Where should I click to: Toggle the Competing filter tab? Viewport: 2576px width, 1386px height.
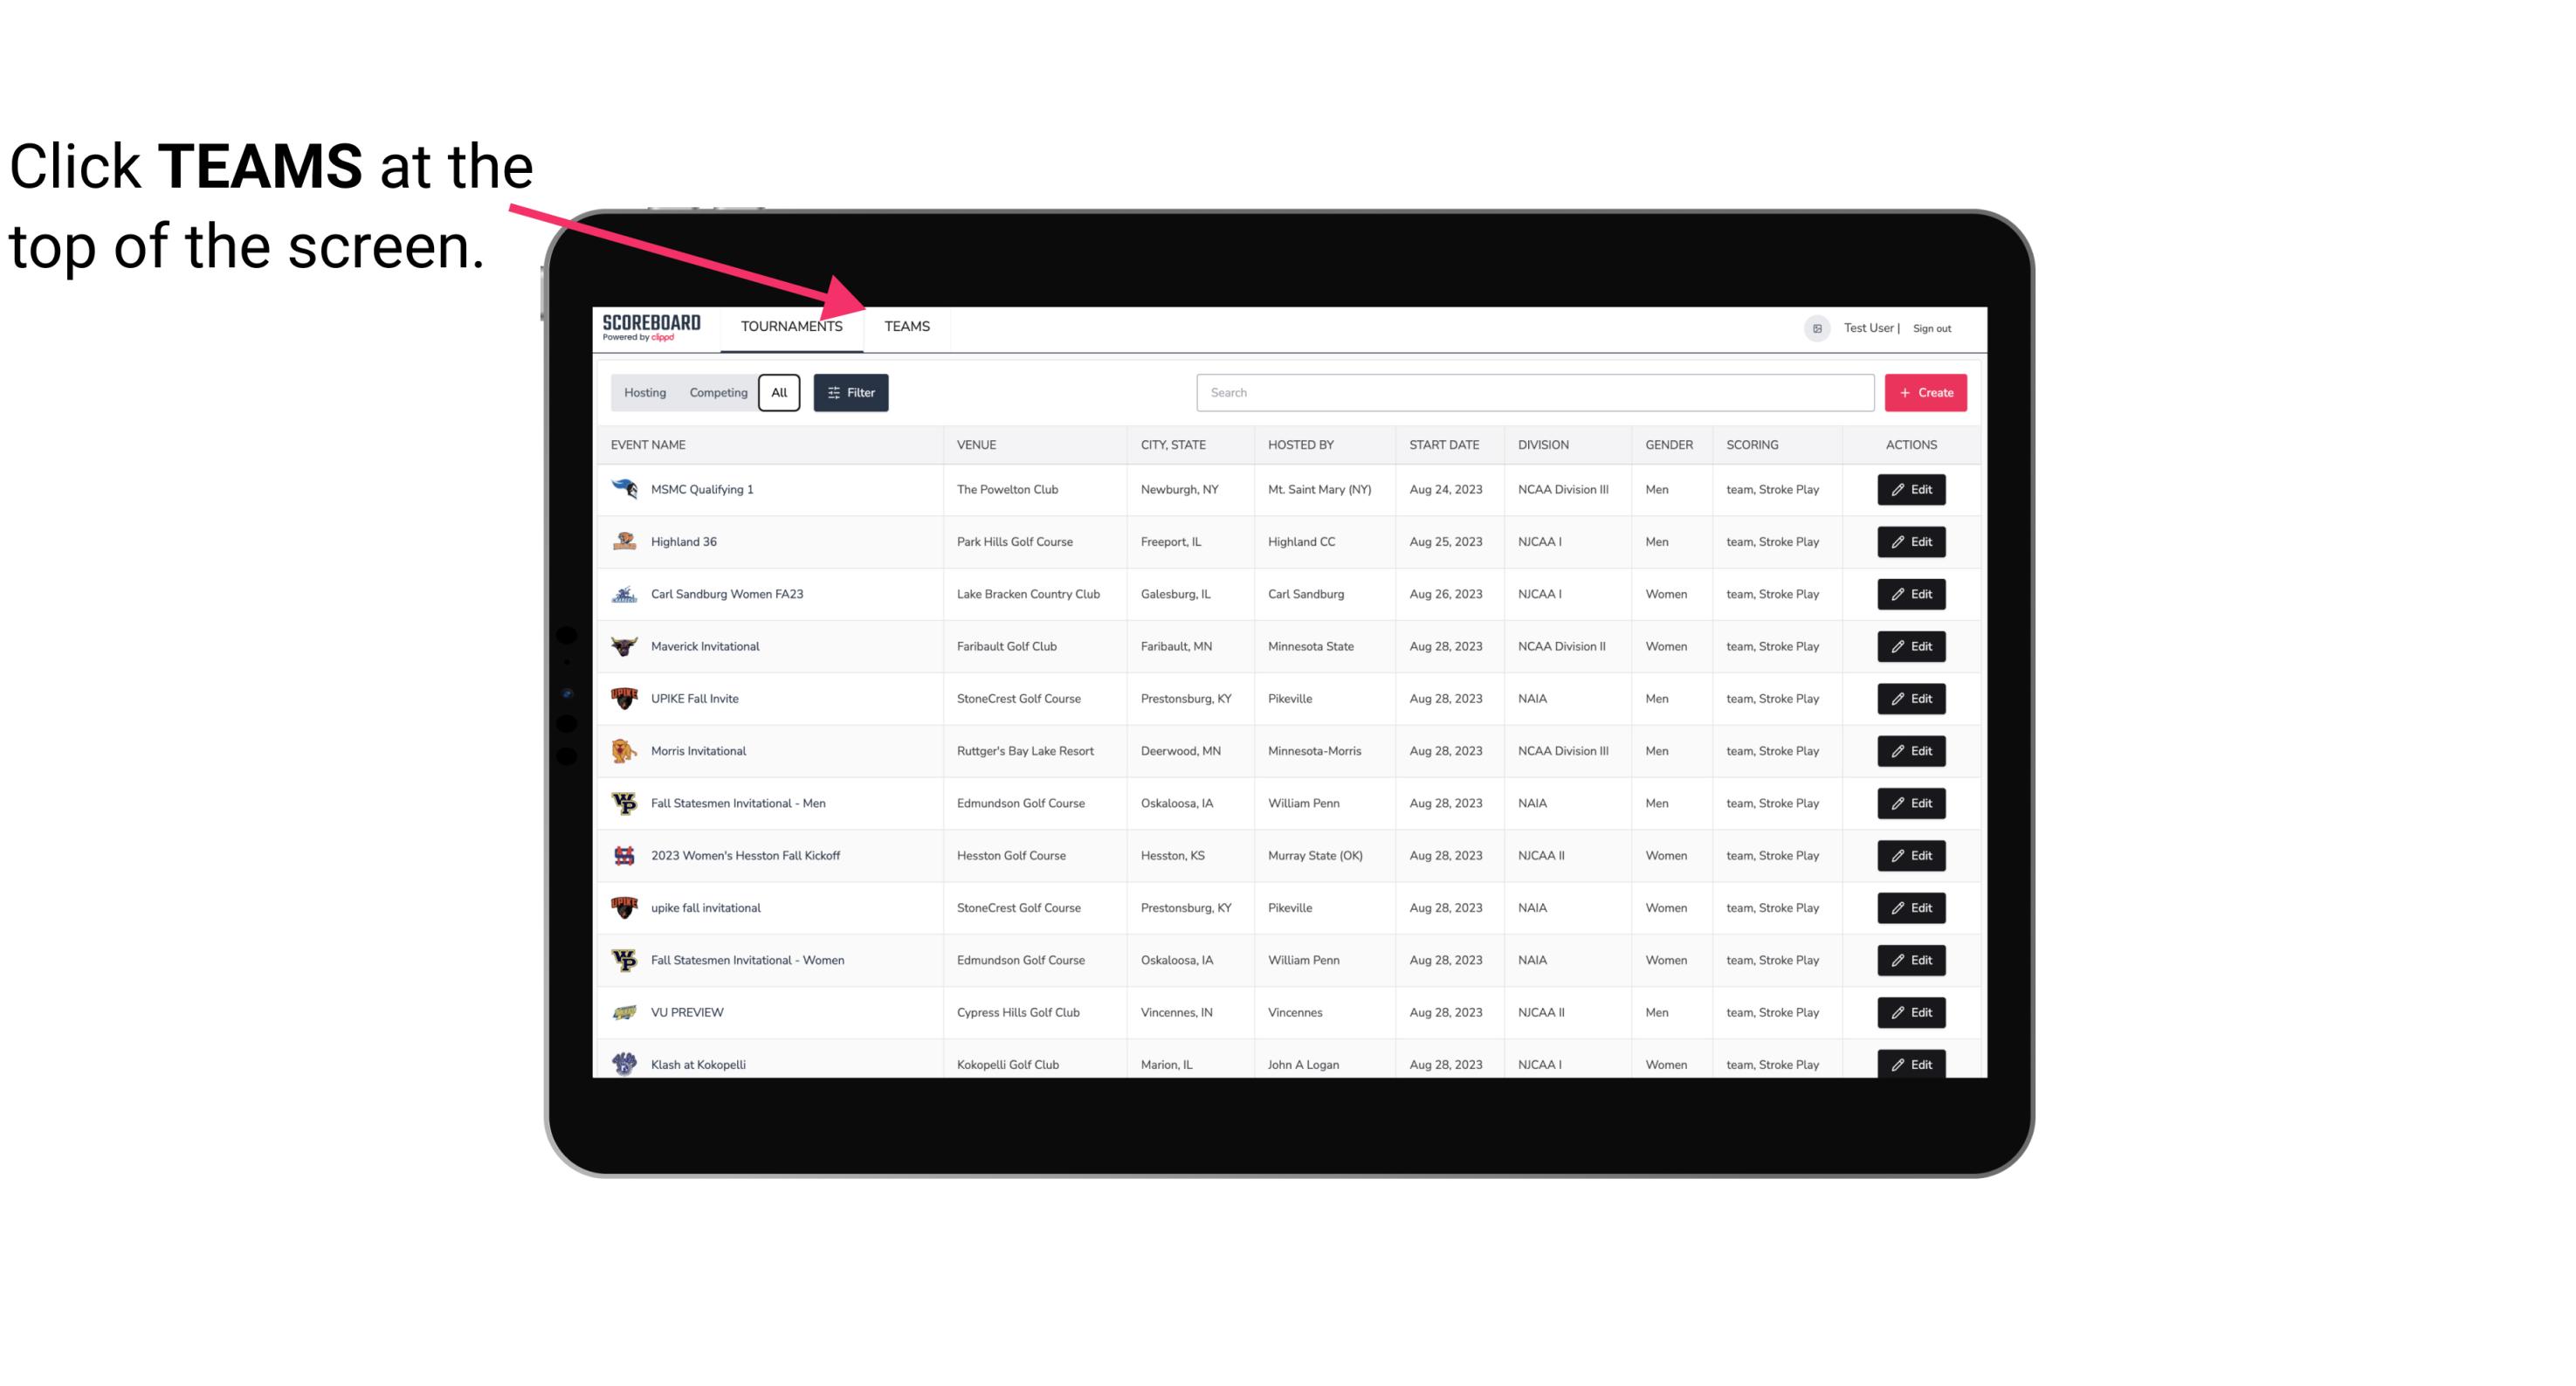point(715,393)
